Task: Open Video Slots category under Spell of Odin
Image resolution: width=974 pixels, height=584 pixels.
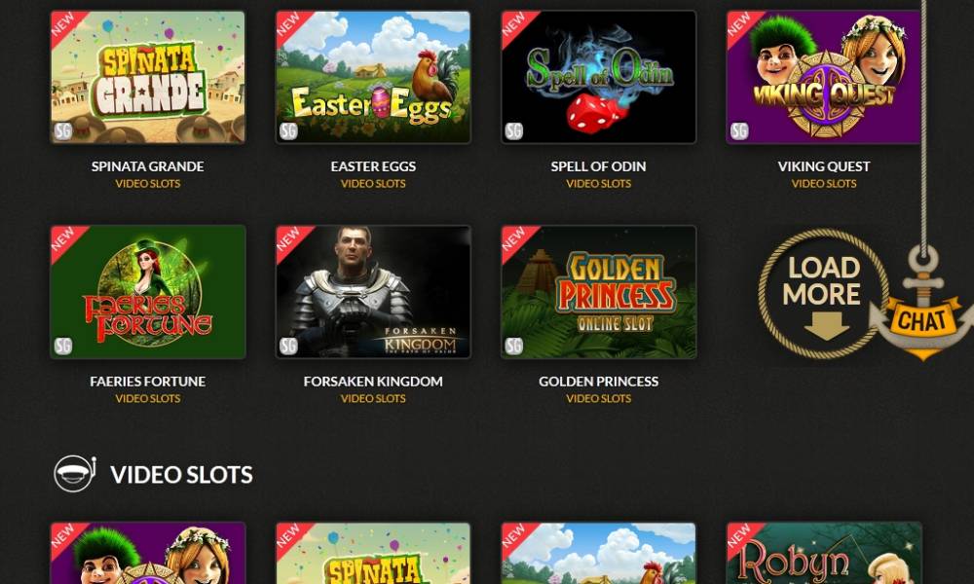Action: click(599, 184)
